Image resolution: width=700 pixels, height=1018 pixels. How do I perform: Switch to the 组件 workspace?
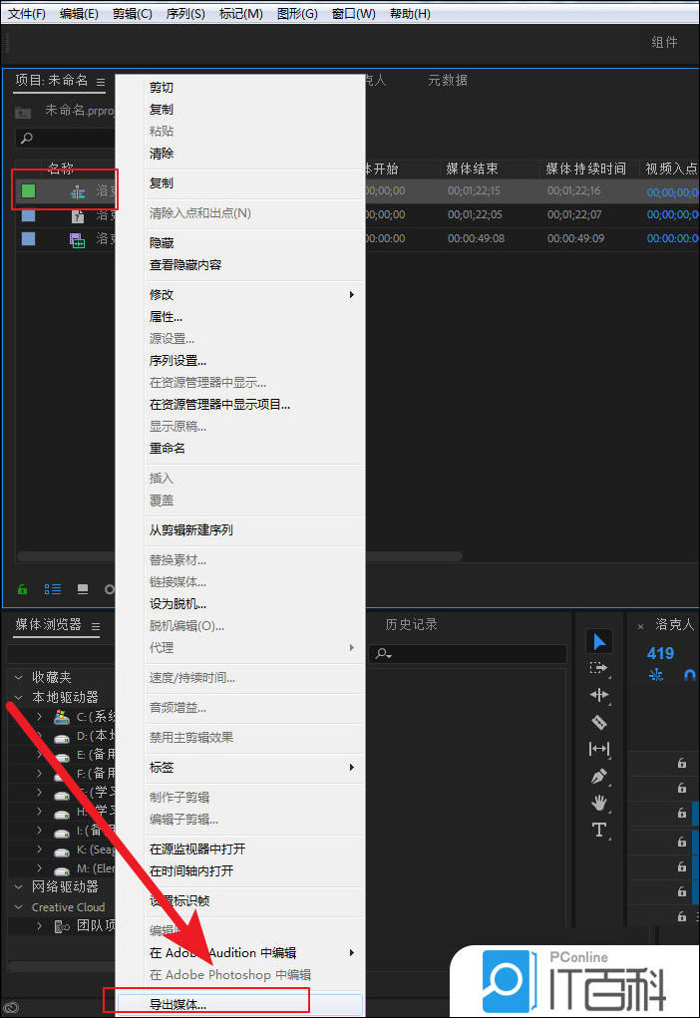[664, 42]
